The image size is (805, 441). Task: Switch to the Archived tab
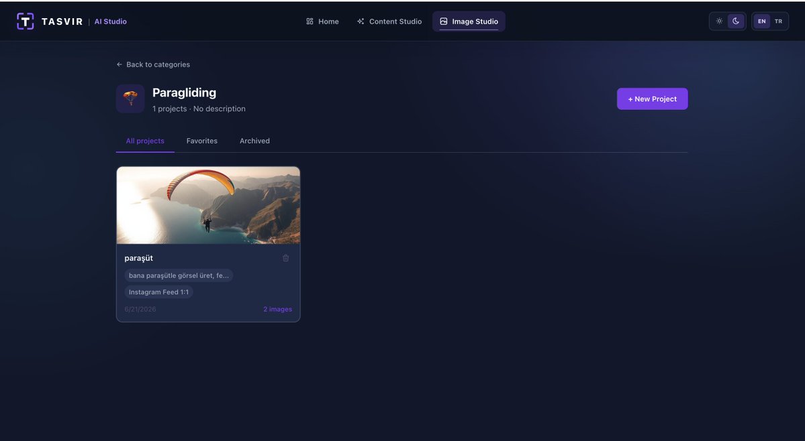pyautogui.click(x=254, y=141)
